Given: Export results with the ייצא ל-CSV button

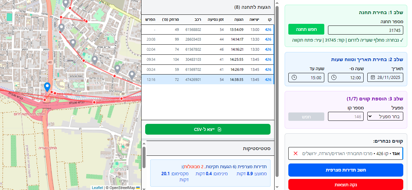Looking at the screenshot, I should point(208,129).
